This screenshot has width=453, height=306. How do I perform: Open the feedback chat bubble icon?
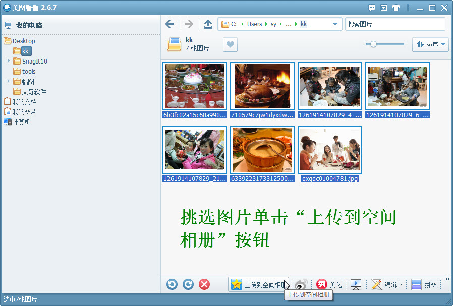[372, 8]
